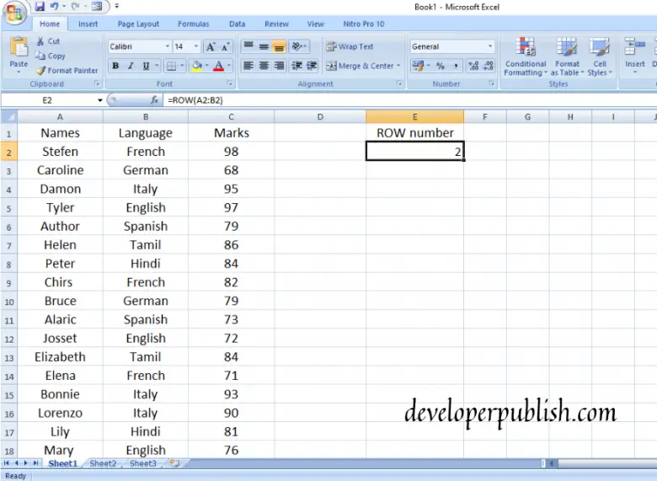Viewport: 657px width, 481px height.
Task: Open the Sheet2 worksheet tab
Action: click(103, 463)
